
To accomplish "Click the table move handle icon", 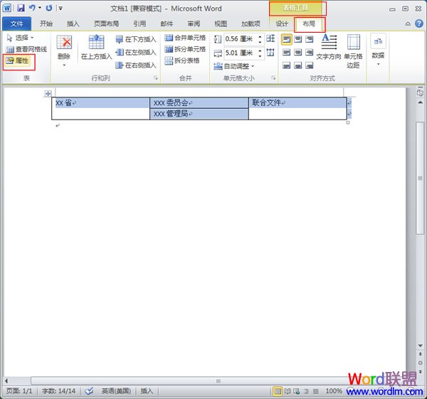I will pos(48,94).
